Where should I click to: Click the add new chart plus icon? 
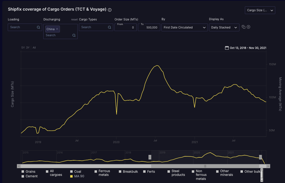[x=248, y=26]
